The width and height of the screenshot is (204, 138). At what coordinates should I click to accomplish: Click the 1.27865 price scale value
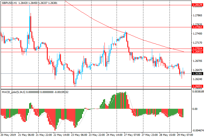coord(197,15)
